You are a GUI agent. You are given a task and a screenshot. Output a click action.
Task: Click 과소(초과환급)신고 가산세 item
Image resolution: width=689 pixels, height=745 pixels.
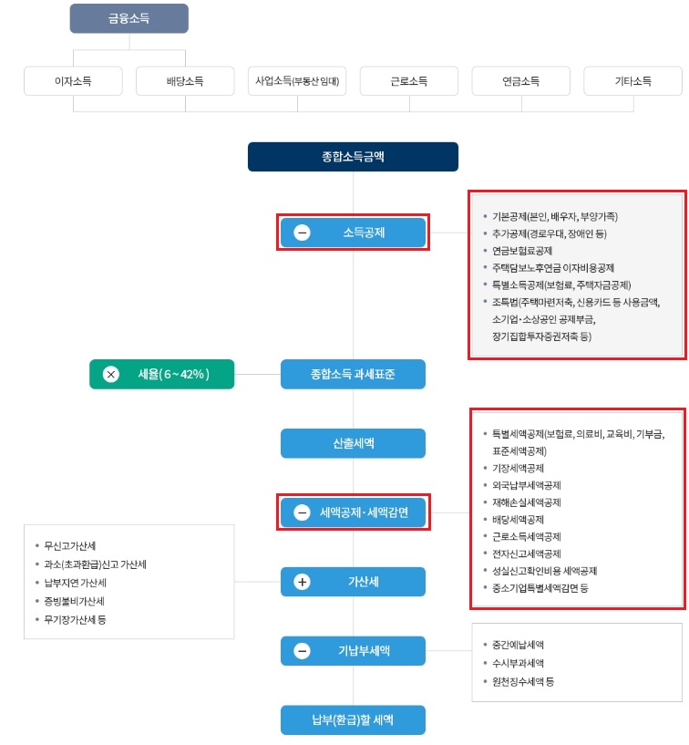click(95, 564)
